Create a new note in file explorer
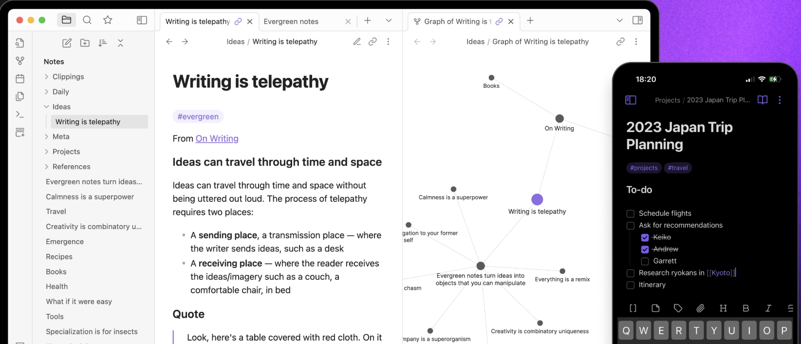This screenshot has height=344, width=801. [67, 43]
